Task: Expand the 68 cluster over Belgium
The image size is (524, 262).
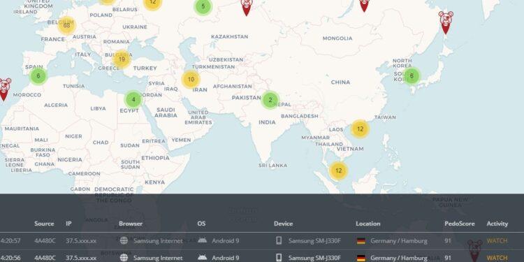Action: pyautogui.click(x=66, y=25)
